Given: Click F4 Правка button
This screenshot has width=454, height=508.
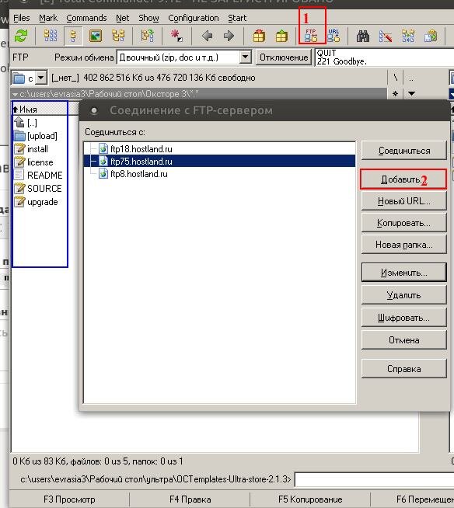Looking at the screenshot, I should click(x=190, y=499).
